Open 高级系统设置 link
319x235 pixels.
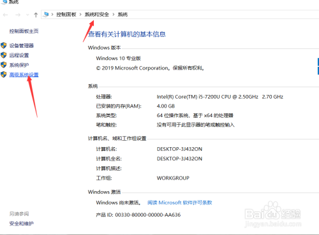[x=24, y=75]
